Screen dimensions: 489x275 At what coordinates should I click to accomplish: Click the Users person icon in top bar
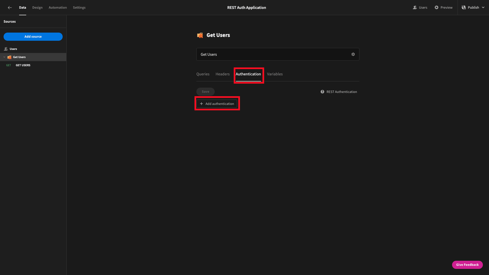[x=415, y=7]
